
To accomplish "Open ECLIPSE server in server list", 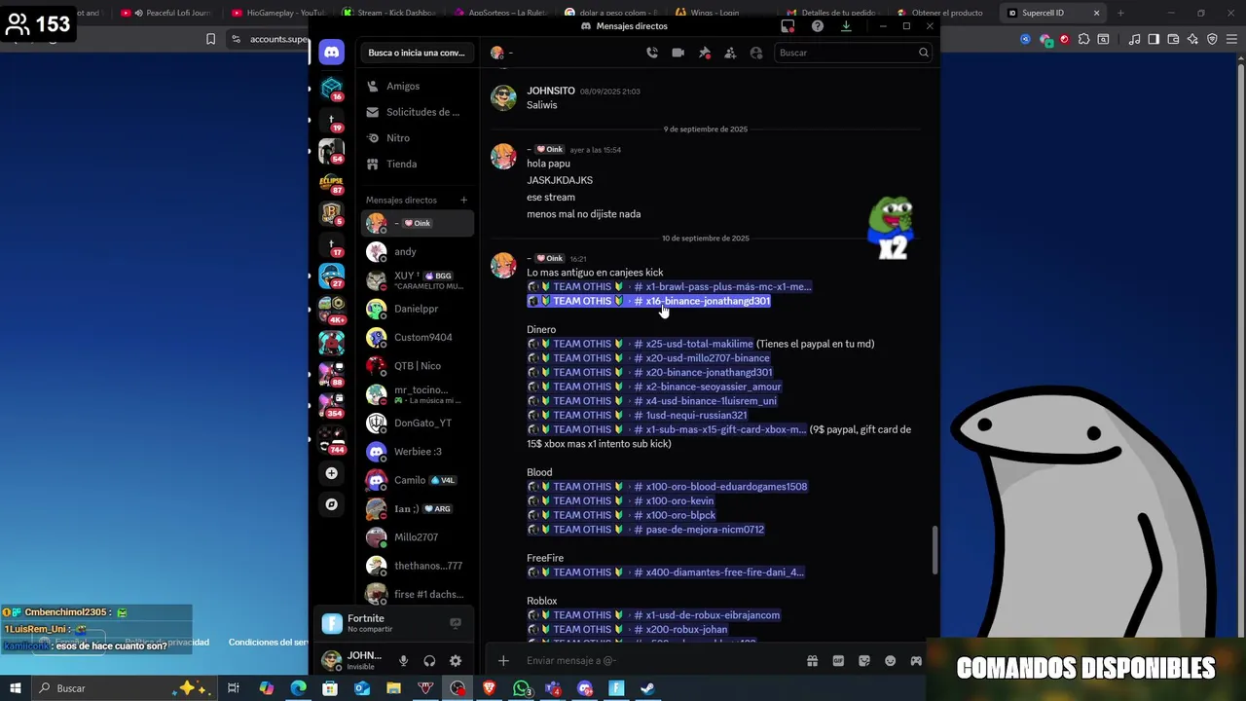I will (332, 182).
